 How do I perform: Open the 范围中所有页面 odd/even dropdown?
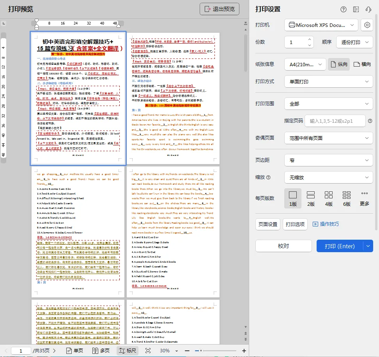coord(328,138)
